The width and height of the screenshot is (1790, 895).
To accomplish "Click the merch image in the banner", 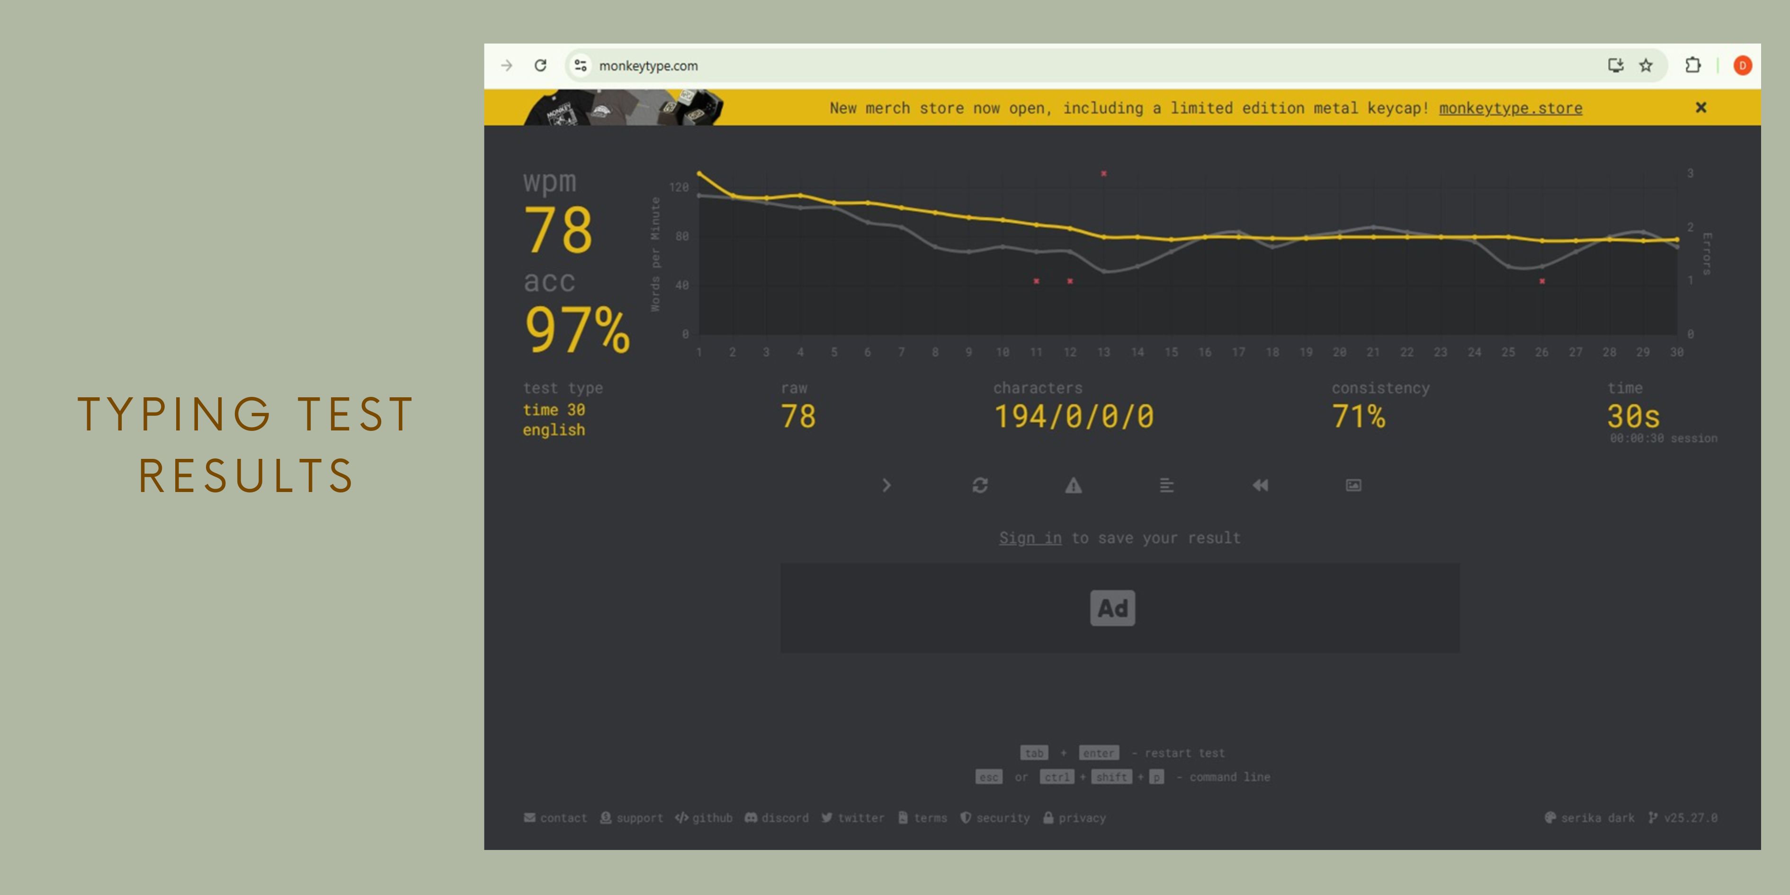I will (623, 107).
